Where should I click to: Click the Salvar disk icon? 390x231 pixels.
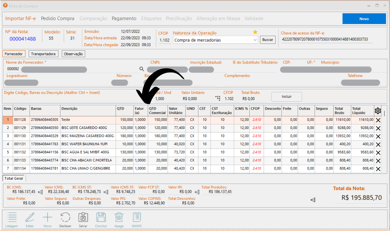click(83, 217)
